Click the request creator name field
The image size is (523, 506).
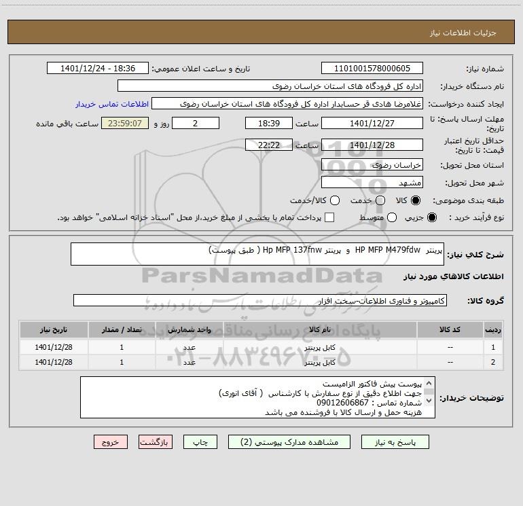(287, 104)
